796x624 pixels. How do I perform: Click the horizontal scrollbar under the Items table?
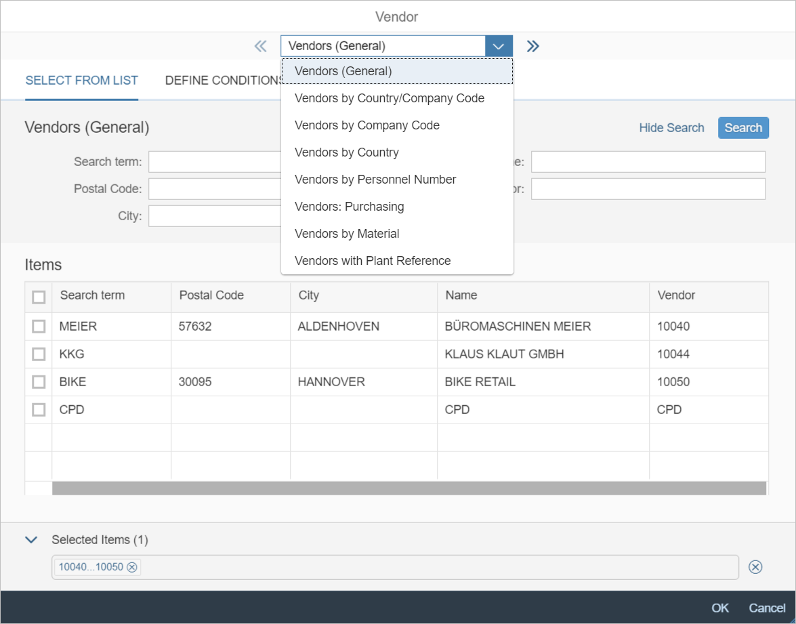(x=409, y=488)
